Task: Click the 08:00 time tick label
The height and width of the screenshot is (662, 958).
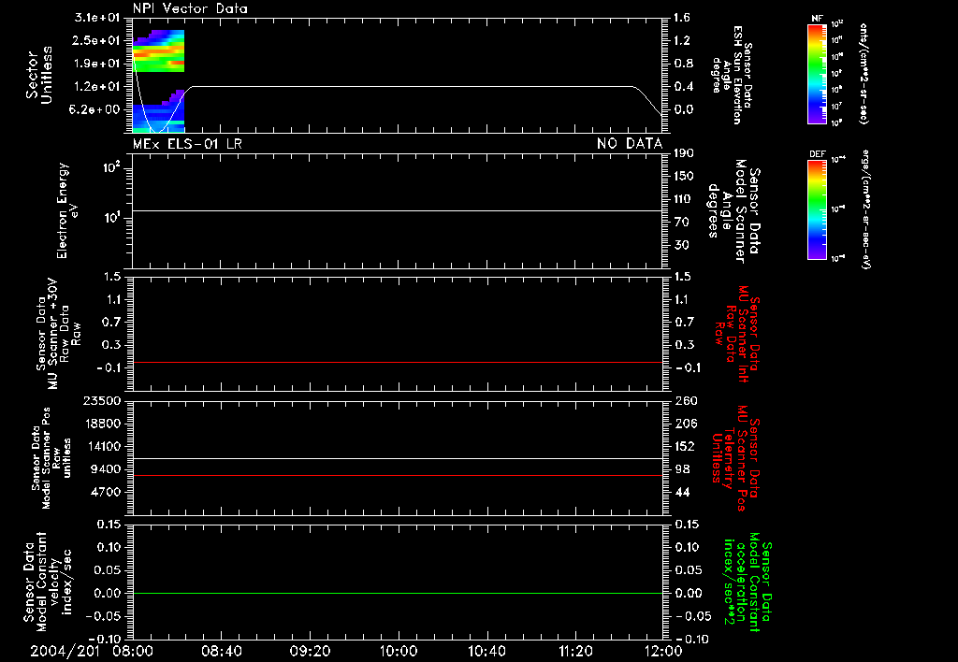Action: (133, 652)
